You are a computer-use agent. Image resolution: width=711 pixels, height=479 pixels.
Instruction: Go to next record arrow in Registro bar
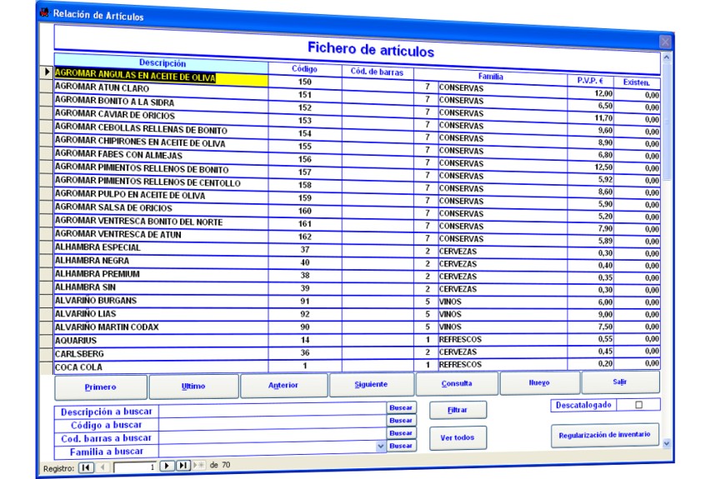(x=167, y=466)
